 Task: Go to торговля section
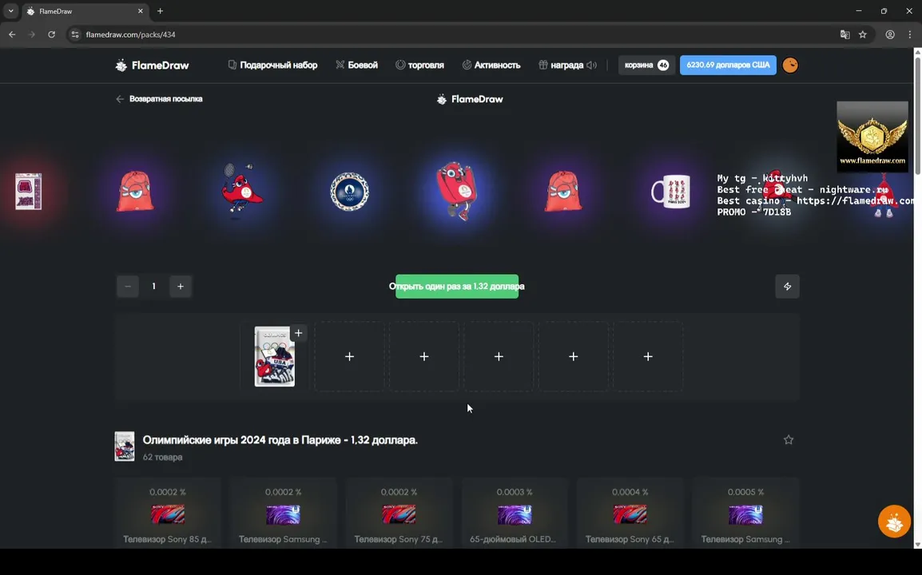click(x=419, y=65)
